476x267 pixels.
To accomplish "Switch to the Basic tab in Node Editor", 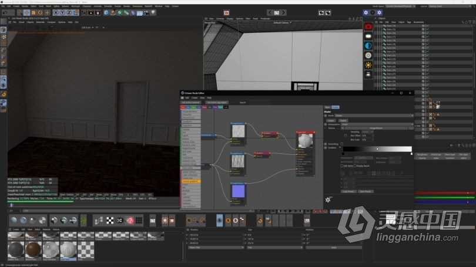I will pos(327,107).
